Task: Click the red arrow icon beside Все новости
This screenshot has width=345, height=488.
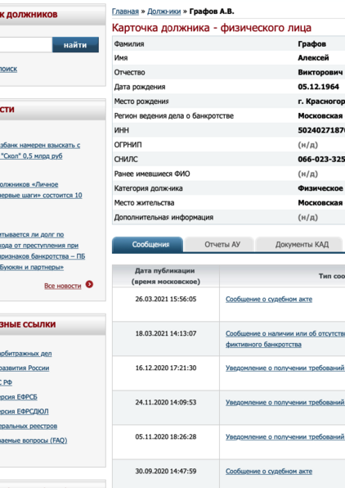Action: [89, 284]
